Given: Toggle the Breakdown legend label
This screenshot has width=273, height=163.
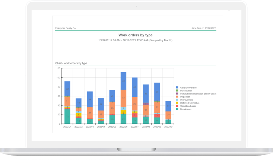Looking at the screenshot, I should (x=185, y=108).
